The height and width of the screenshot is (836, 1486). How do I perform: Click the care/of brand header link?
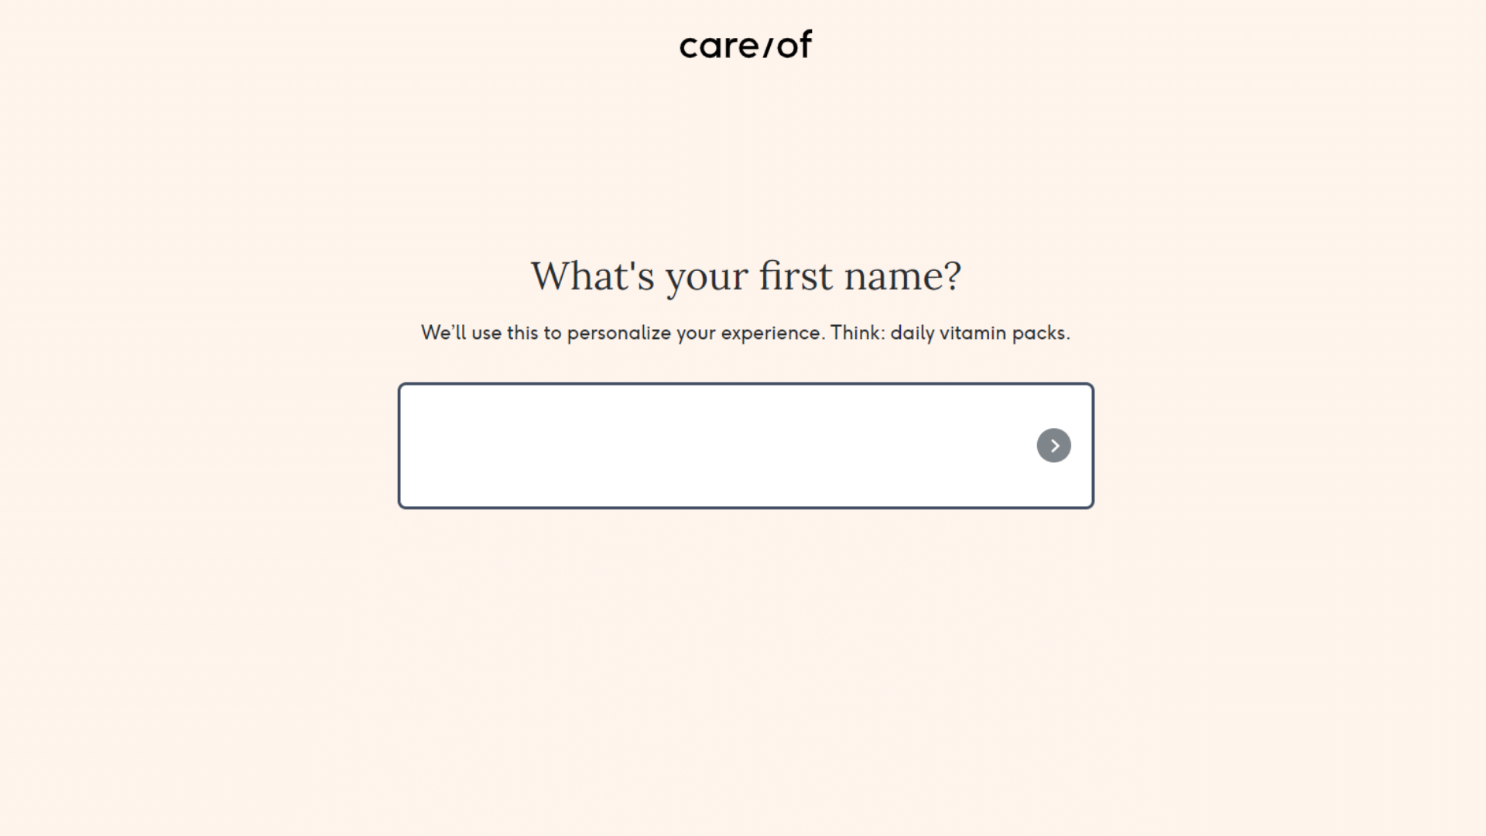click(743, 44)
